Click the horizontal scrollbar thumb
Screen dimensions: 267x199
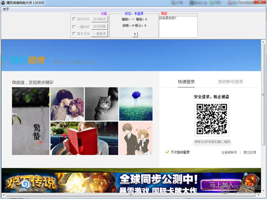pos(131,195)
